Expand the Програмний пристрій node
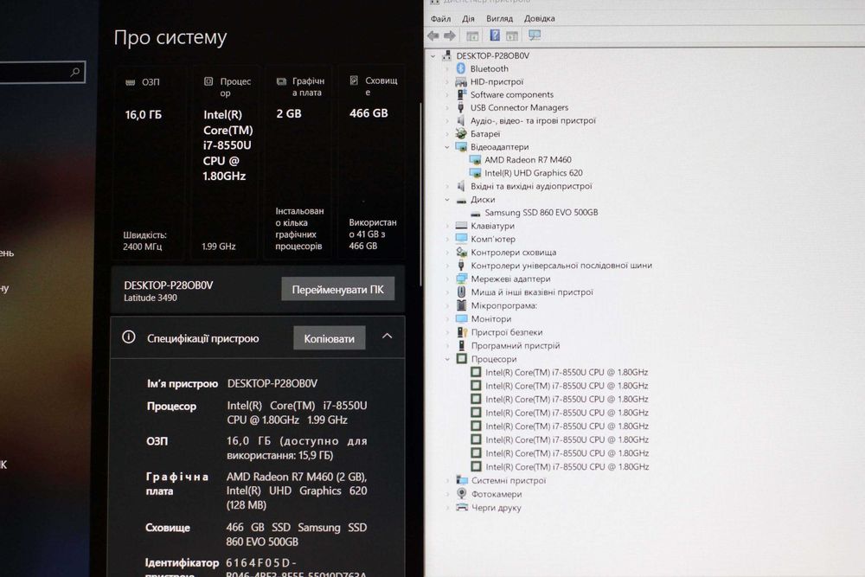The height and width of the screenshot is (577, 865). pyautogui.click(x=447, y=346)
